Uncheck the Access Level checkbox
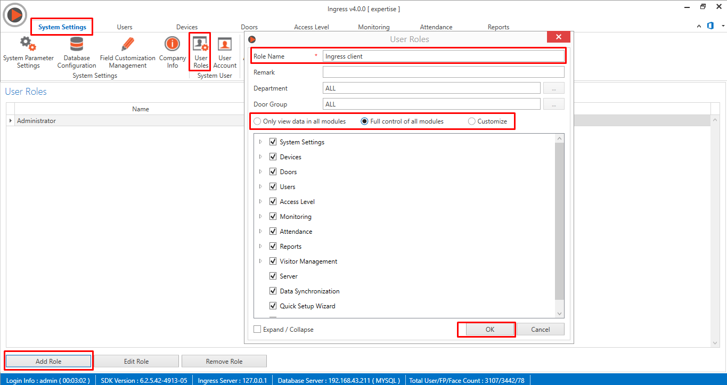727x385 pixels. click(x=273, y=202)
